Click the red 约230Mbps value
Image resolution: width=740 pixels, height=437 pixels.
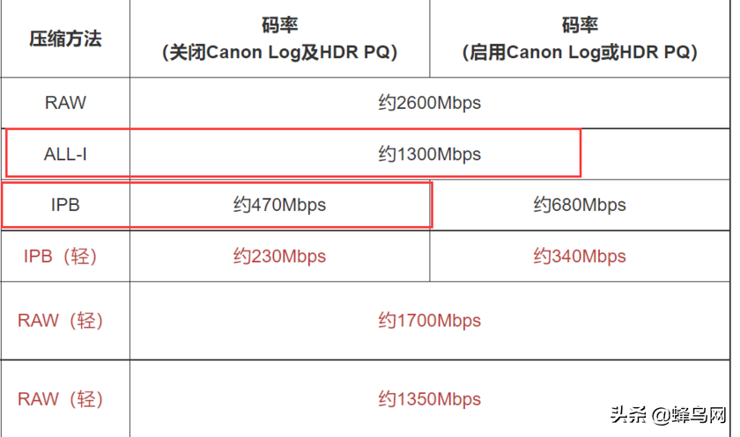point(280,257)
